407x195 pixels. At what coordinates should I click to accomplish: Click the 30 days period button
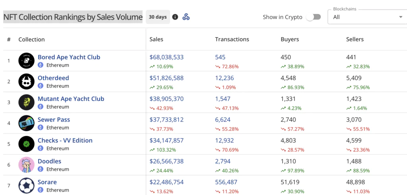(x=158, y=17)
